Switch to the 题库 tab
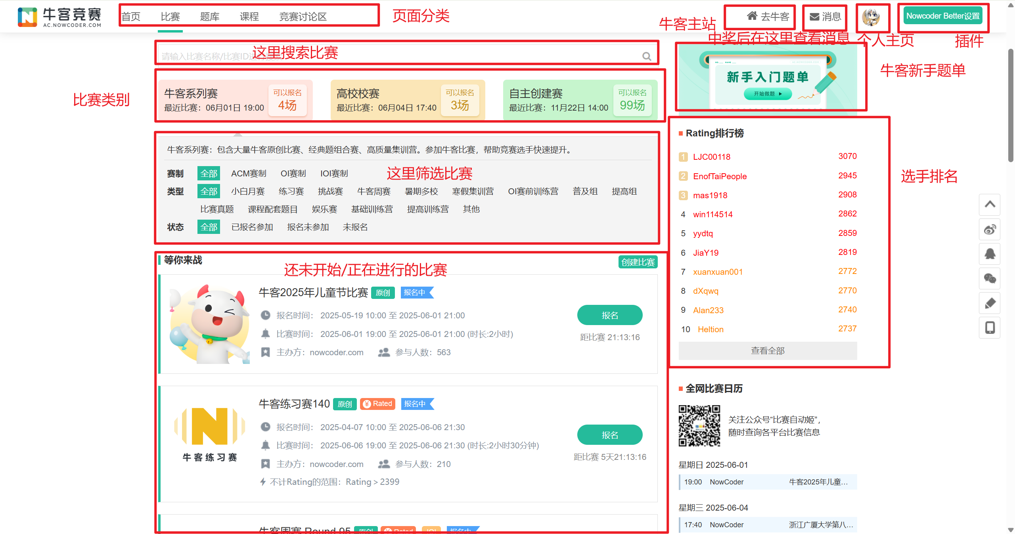Image resolution: width=1015 pixels, height=534 pixels. point(210,16)
